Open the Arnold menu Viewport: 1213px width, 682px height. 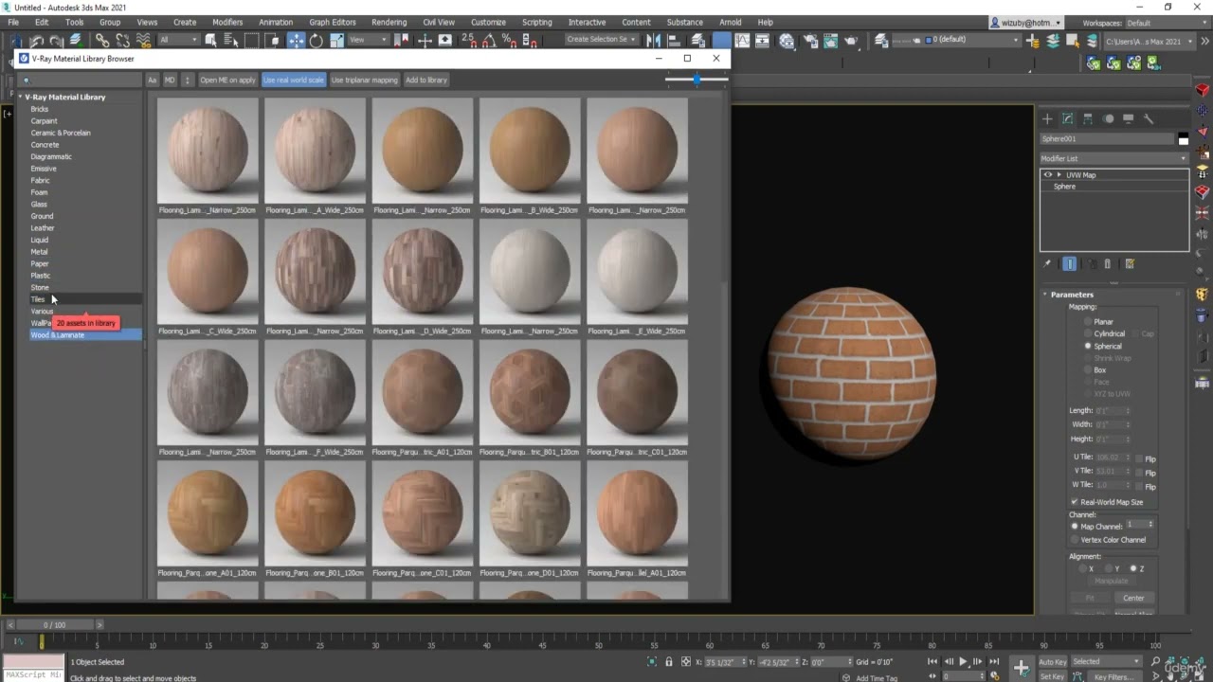coord(731,22)
